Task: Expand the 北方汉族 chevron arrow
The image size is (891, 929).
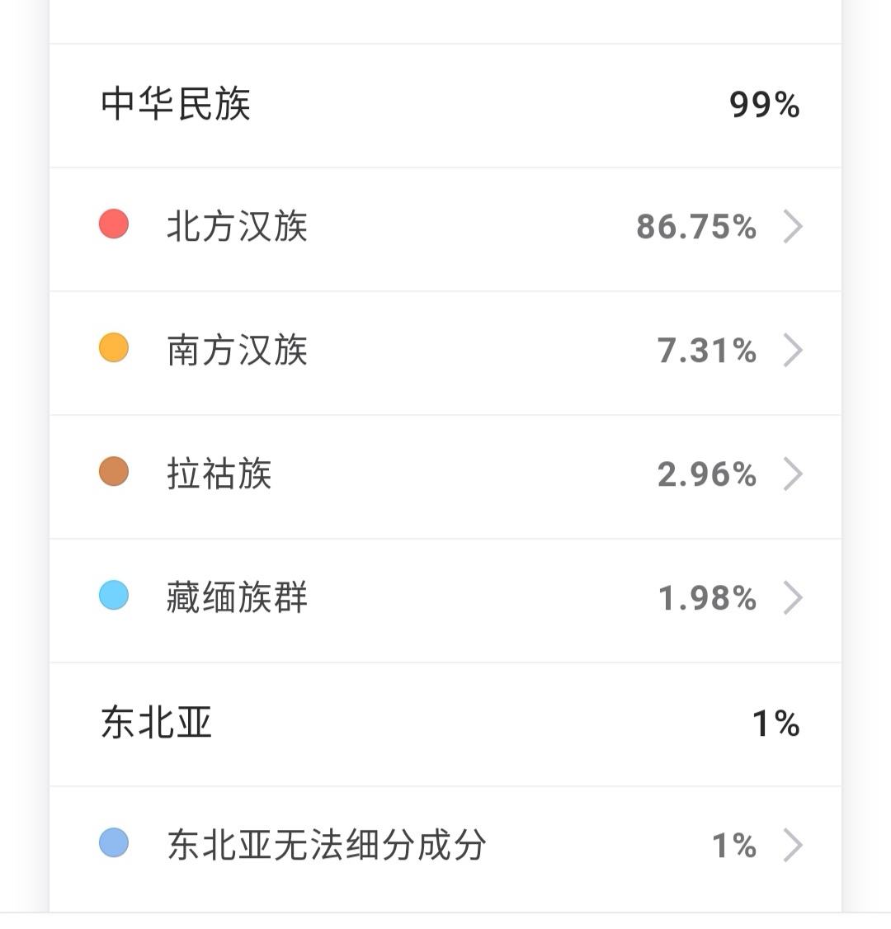Action: 793,226
